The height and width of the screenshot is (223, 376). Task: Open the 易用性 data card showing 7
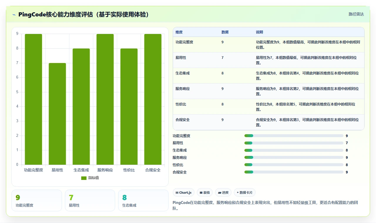pos(90,200)
